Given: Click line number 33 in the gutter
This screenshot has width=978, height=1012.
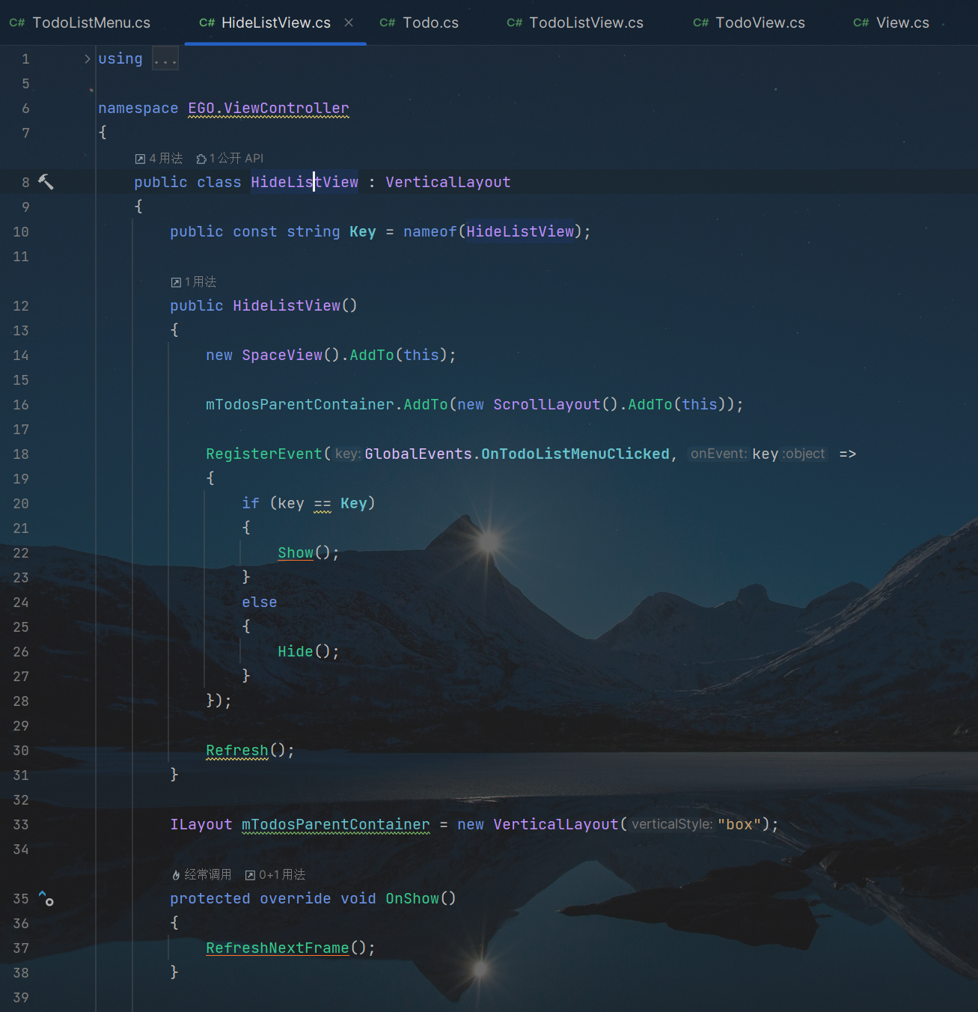Looking at the screenshot, I should point(21,824).
